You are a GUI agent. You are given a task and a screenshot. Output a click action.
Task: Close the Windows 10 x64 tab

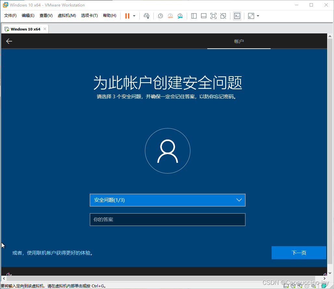[x=45, y=29]
